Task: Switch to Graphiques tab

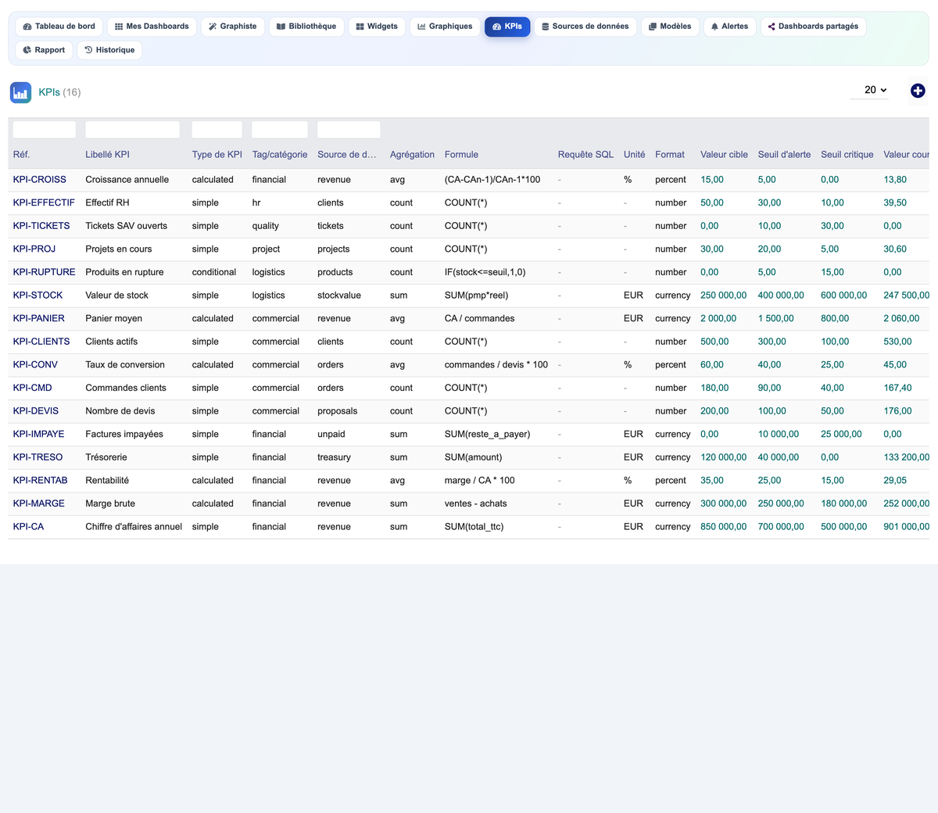Action: tap(445, 27)
